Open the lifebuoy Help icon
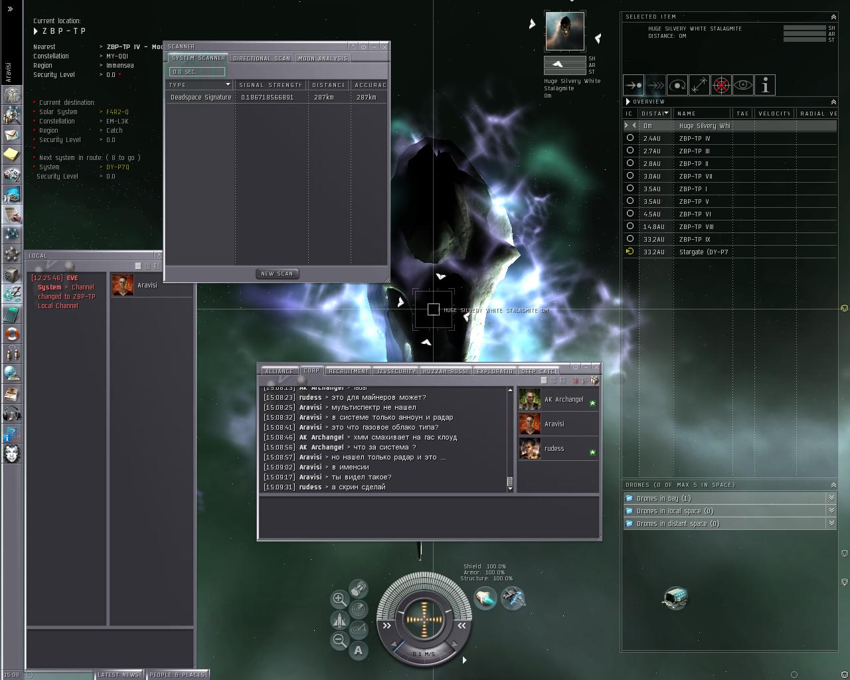Image resolution: width=850 pixels, height=680 pixels. 12,334
